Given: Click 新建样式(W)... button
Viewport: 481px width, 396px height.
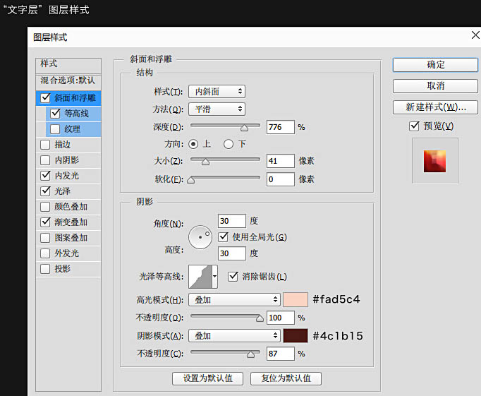Looking at the screenshot, I should [435, 107].
